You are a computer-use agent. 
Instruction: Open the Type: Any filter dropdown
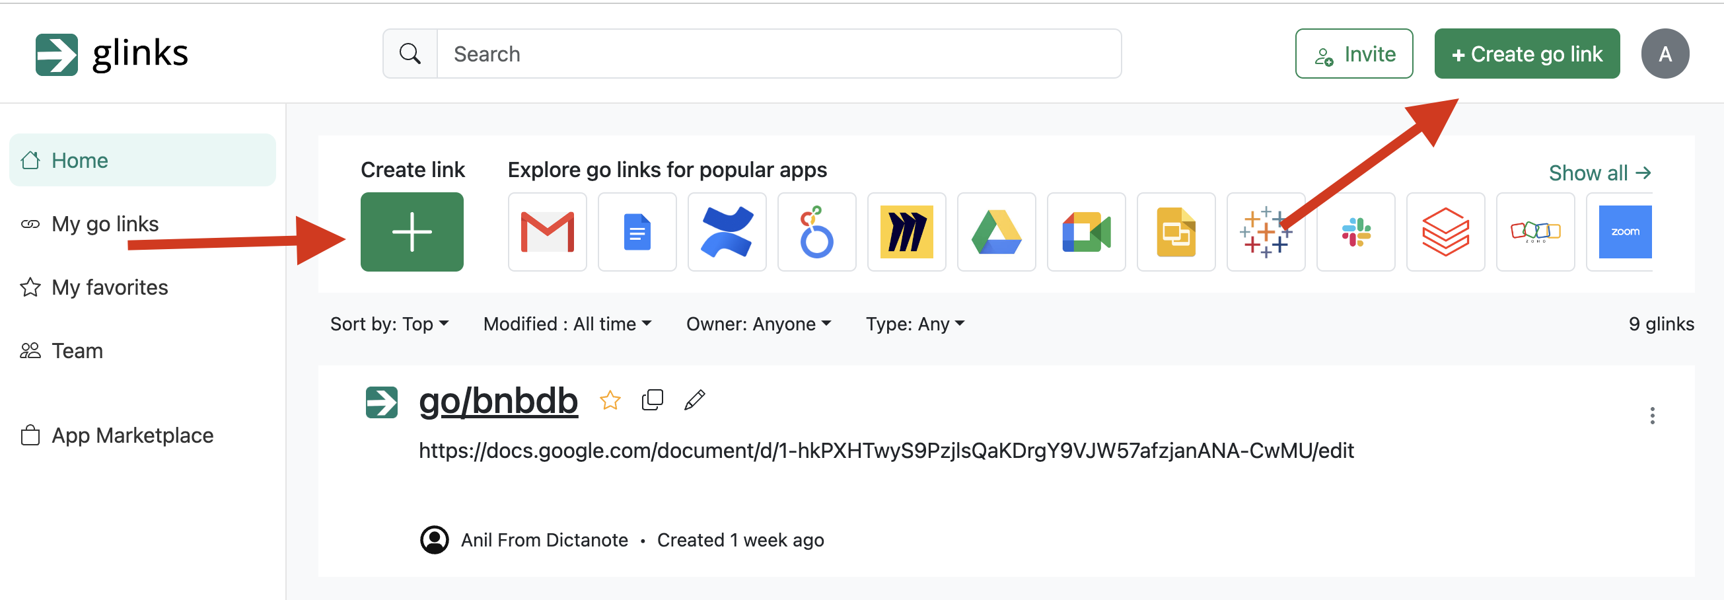[x=914, y=324]
